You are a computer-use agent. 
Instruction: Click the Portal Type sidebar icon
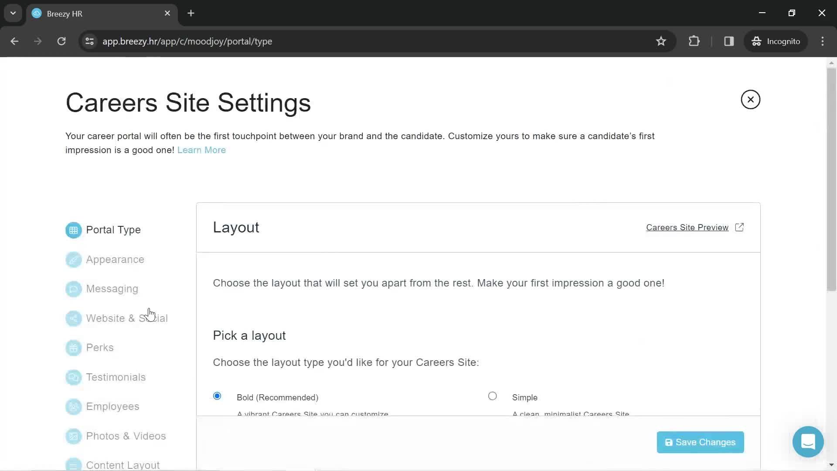73,229
